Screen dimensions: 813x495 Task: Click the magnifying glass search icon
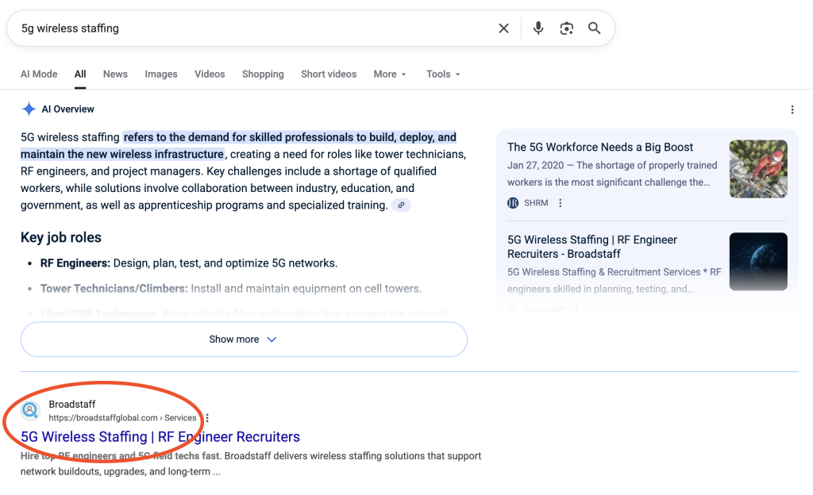594,29
